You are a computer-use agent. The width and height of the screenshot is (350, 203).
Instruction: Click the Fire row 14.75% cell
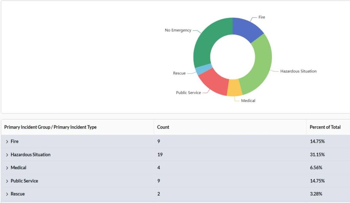317,141
